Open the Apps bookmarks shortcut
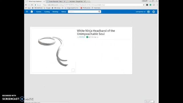 tap(28, 8)
